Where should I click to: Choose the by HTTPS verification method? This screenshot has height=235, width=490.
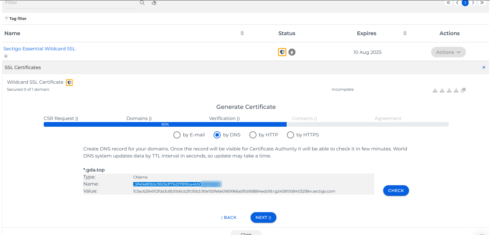(290, 135)
